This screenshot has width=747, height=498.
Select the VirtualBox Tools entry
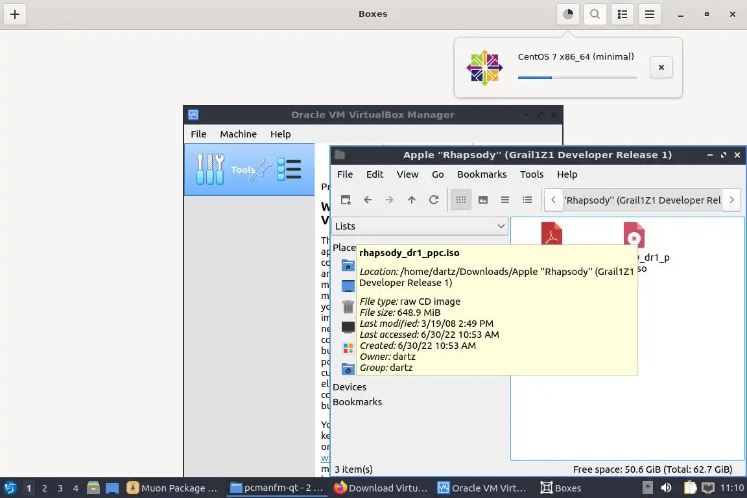tap(249, 170)
